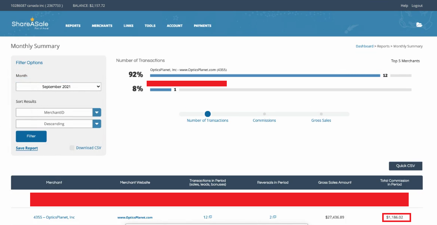Click the Total Commission in Period header
Screen dimensions: 437x225
click(x=395, y=182)
